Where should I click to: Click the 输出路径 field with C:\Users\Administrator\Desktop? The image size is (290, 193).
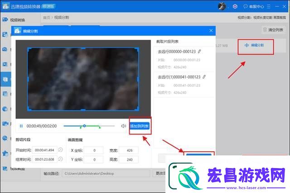coord(106,174)
